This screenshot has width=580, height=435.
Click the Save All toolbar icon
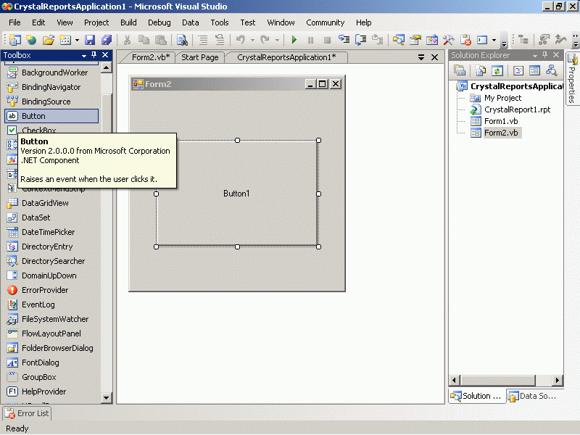tap(107, 40)
